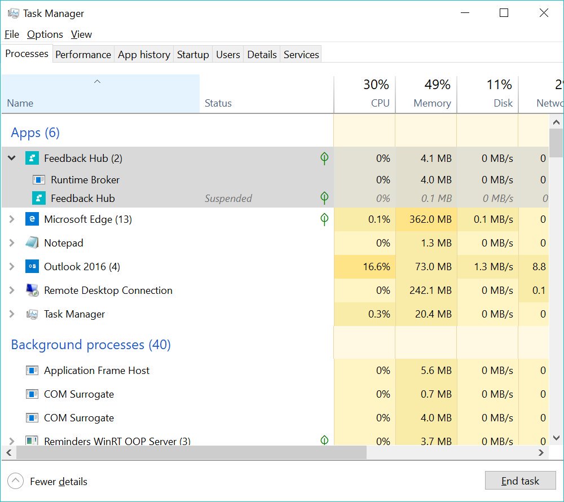The image size is (564, 502).
Task: Click the vertical scrollbar down arrow
Action: click(556, 438)
